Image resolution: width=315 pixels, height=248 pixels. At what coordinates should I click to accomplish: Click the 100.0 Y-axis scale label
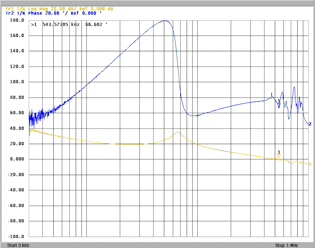tap(17, 82)
